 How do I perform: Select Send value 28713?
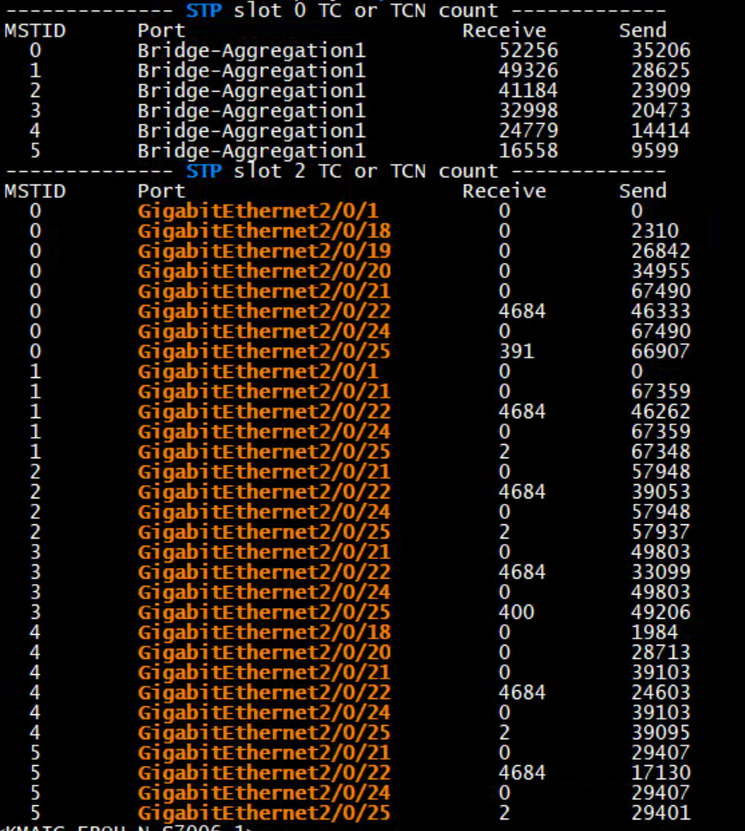[660, 653]
